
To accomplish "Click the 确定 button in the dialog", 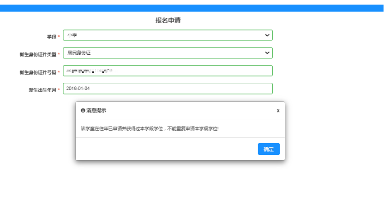I will pyautogui.click(x=269, y=149).
